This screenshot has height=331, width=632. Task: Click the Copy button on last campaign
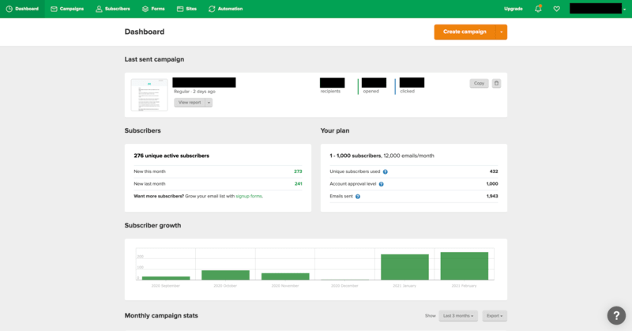click(479, 83)
